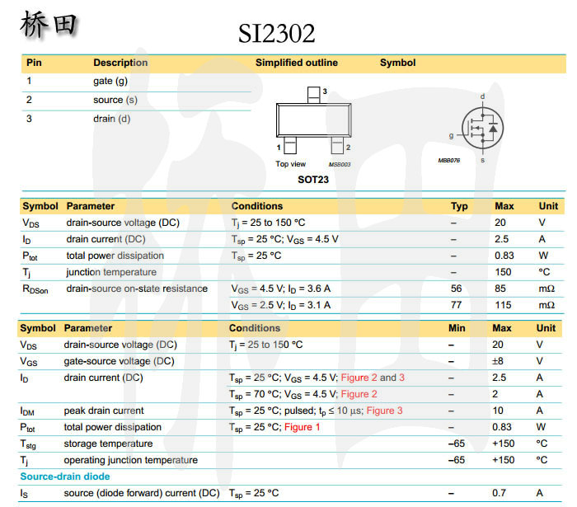
Task: Click the 'mΩ' unit in the 85 row
Action: click(547, 289)
